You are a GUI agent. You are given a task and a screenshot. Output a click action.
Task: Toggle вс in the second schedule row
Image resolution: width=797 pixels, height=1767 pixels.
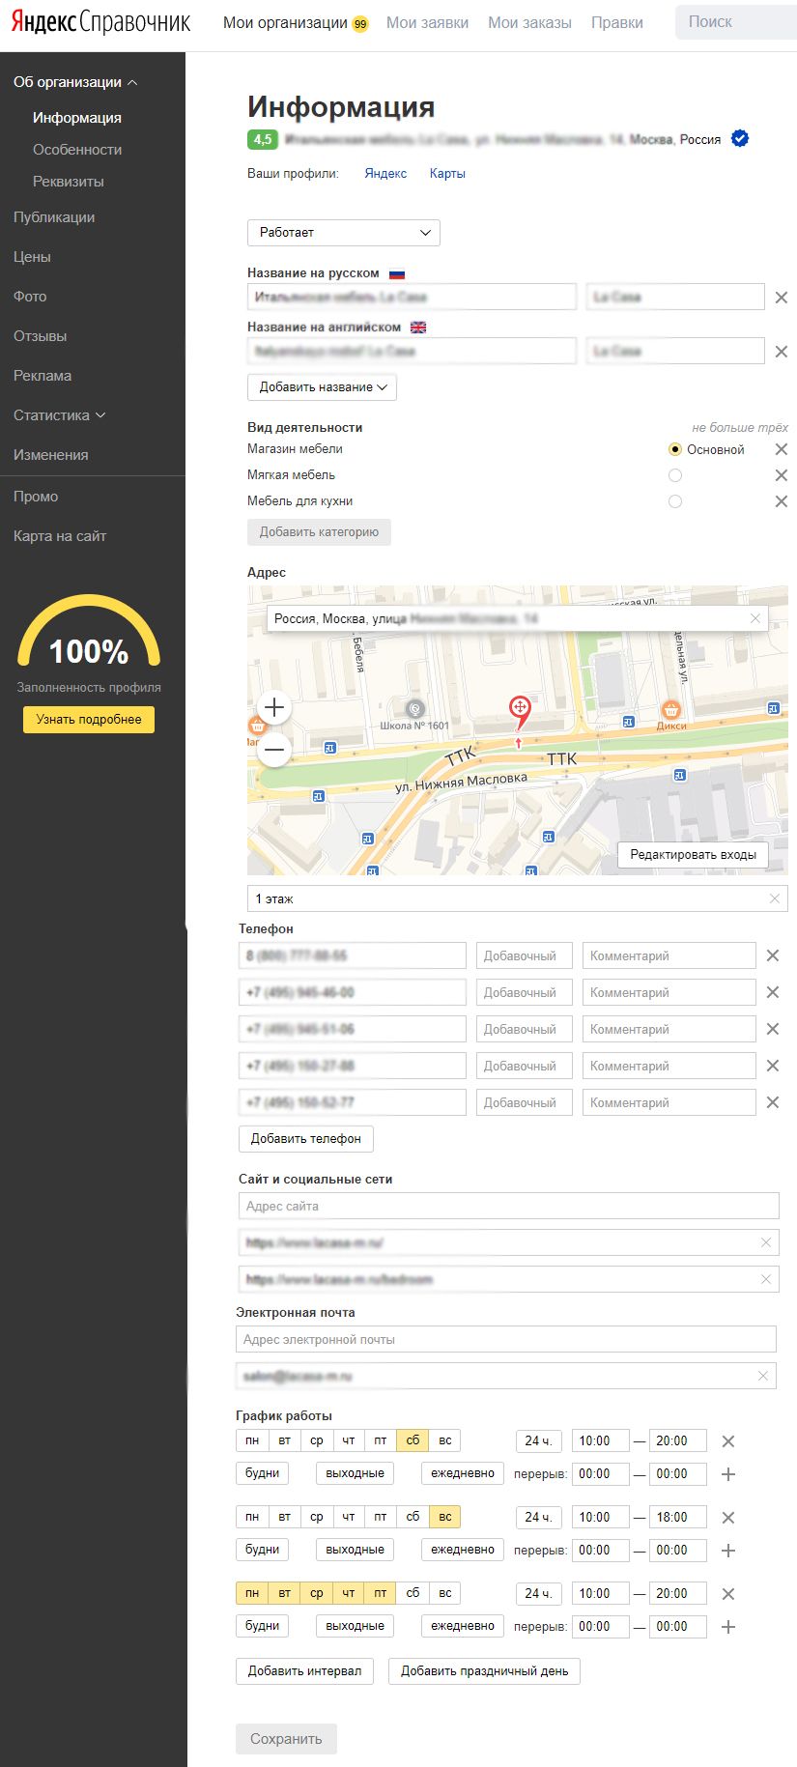pyautogui.click(x=444, y=1517)
